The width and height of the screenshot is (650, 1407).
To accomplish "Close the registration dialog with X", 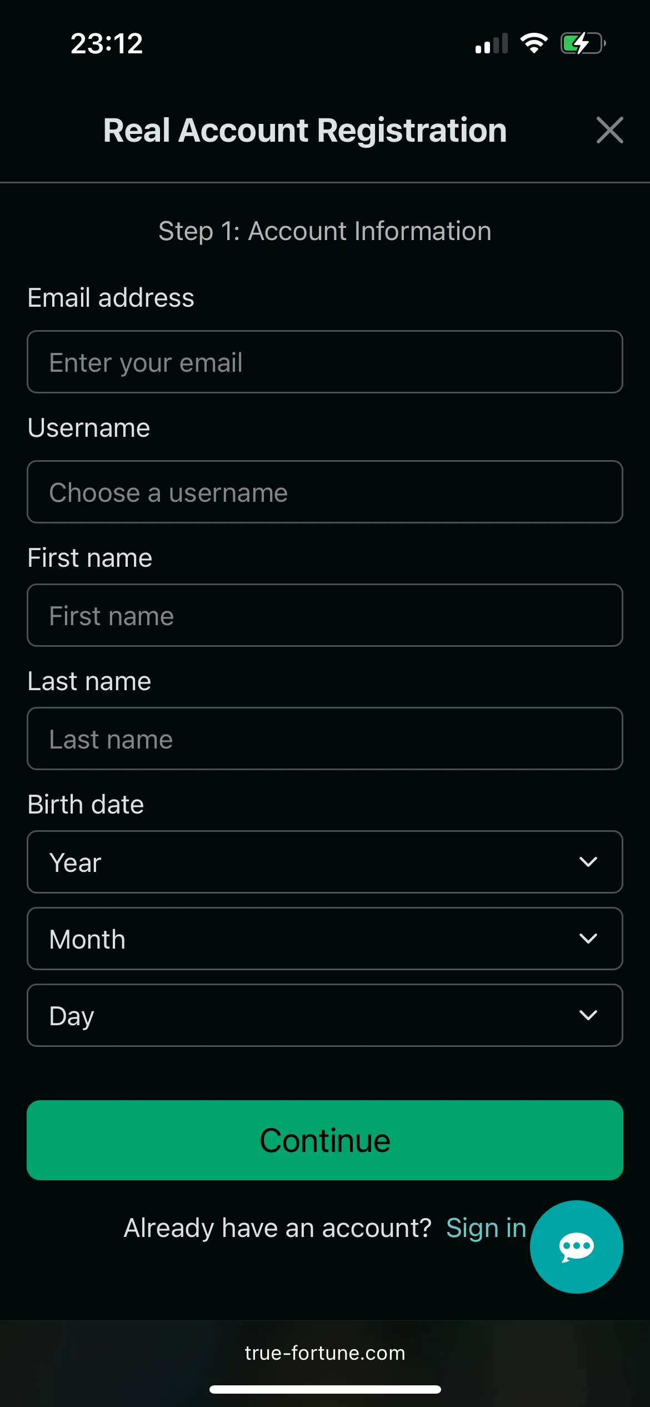I will pyautogui.click(x=609, y=130).
